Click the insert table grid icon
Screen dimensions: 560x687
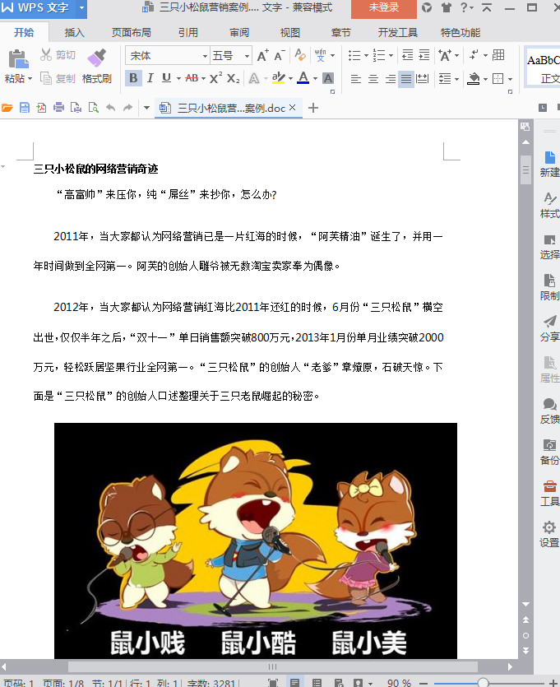pyautogui.click(x=498, y=55)
